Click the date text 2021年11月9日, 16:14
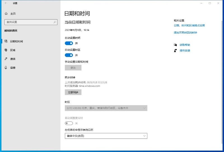Image resolution: width=224 pixels, height=152 pixels. (77, 30)
